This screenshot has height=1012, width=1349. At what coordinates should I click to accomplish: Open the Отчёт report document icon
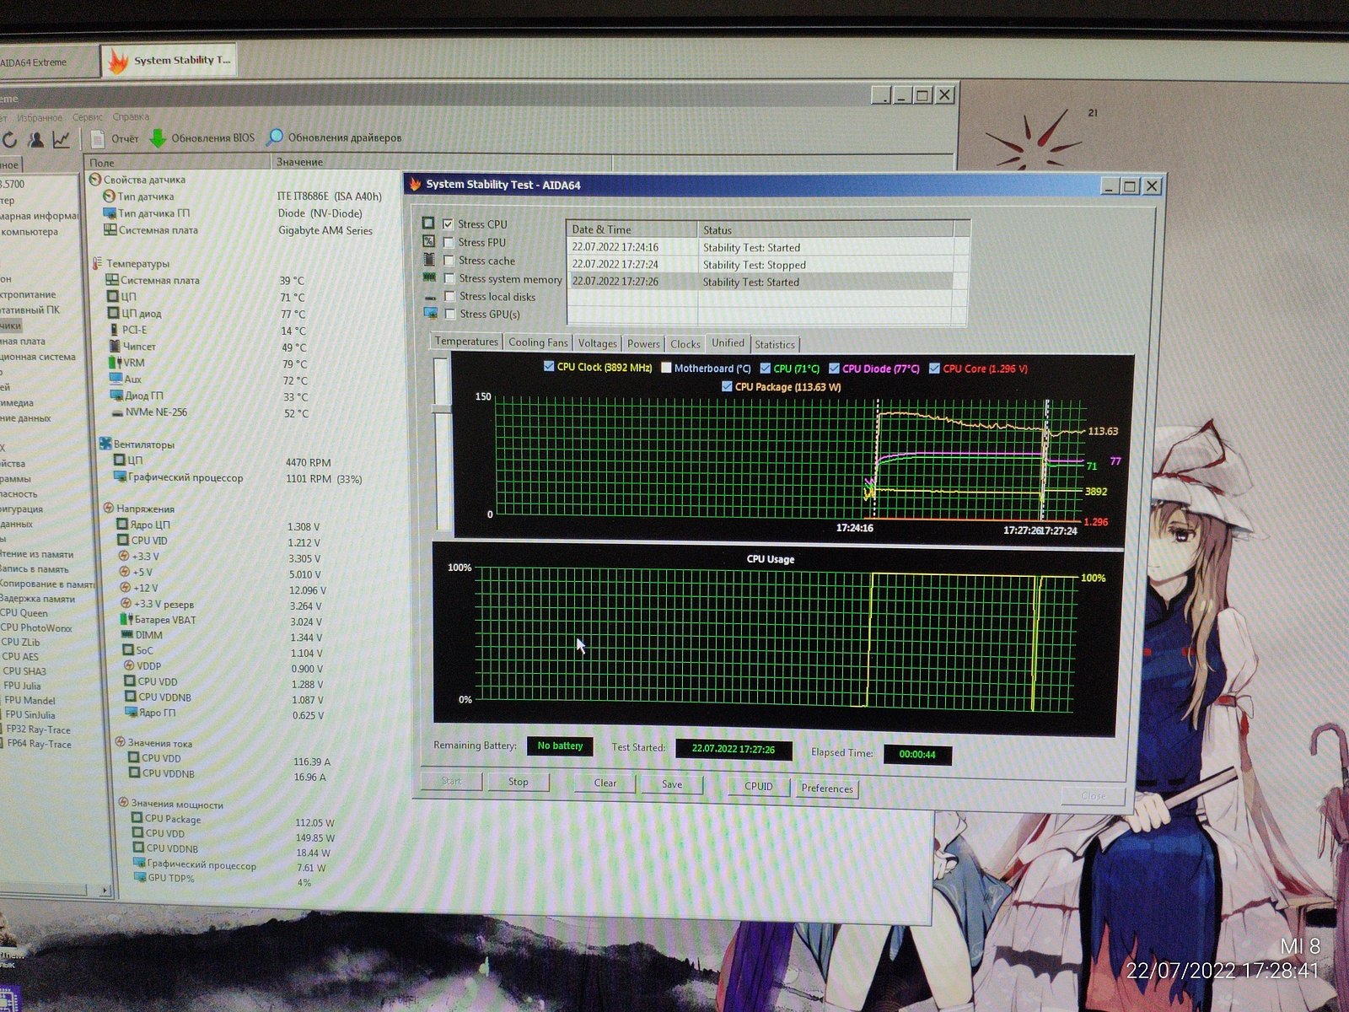98,138
